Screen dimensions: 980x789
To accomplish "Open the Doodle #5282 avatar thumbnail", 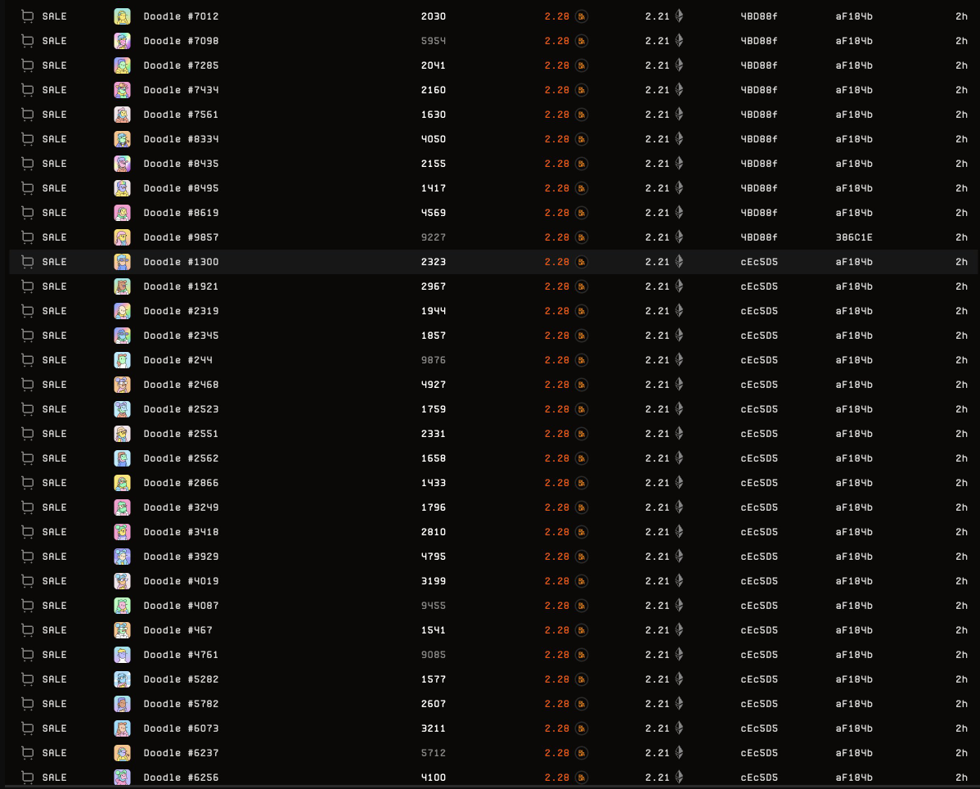I will coord(122,679).
